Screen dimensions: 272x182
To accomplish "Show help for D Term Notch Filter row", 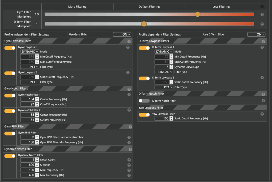I will [263, 101].
